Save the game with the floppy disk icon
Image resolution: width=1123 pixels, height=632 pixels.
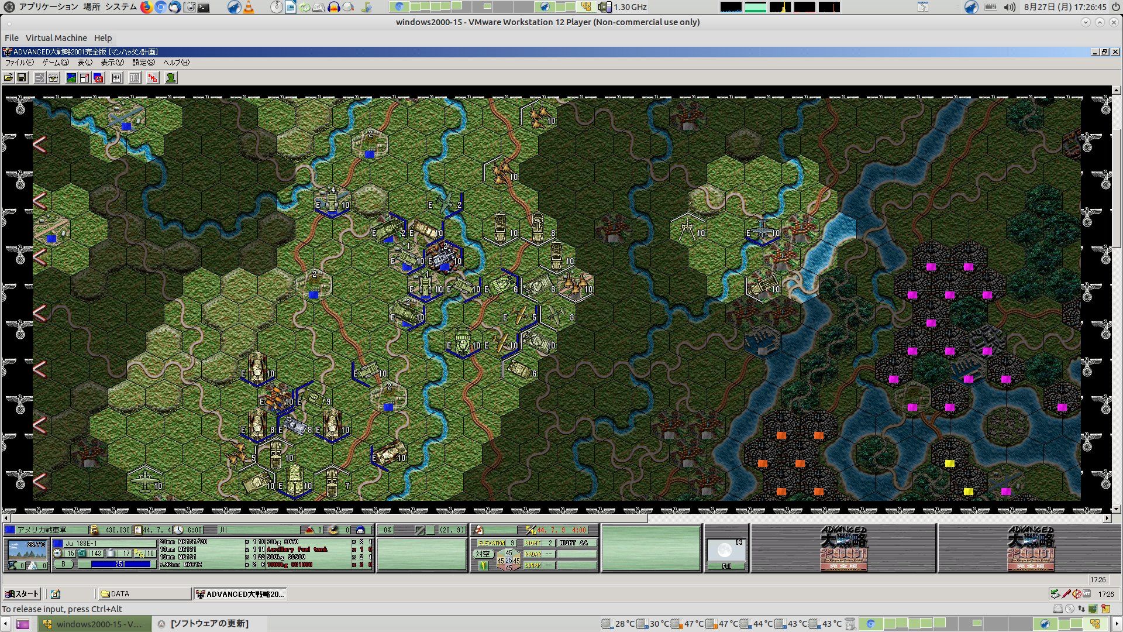pyautogui.click(x=22, y=78)
